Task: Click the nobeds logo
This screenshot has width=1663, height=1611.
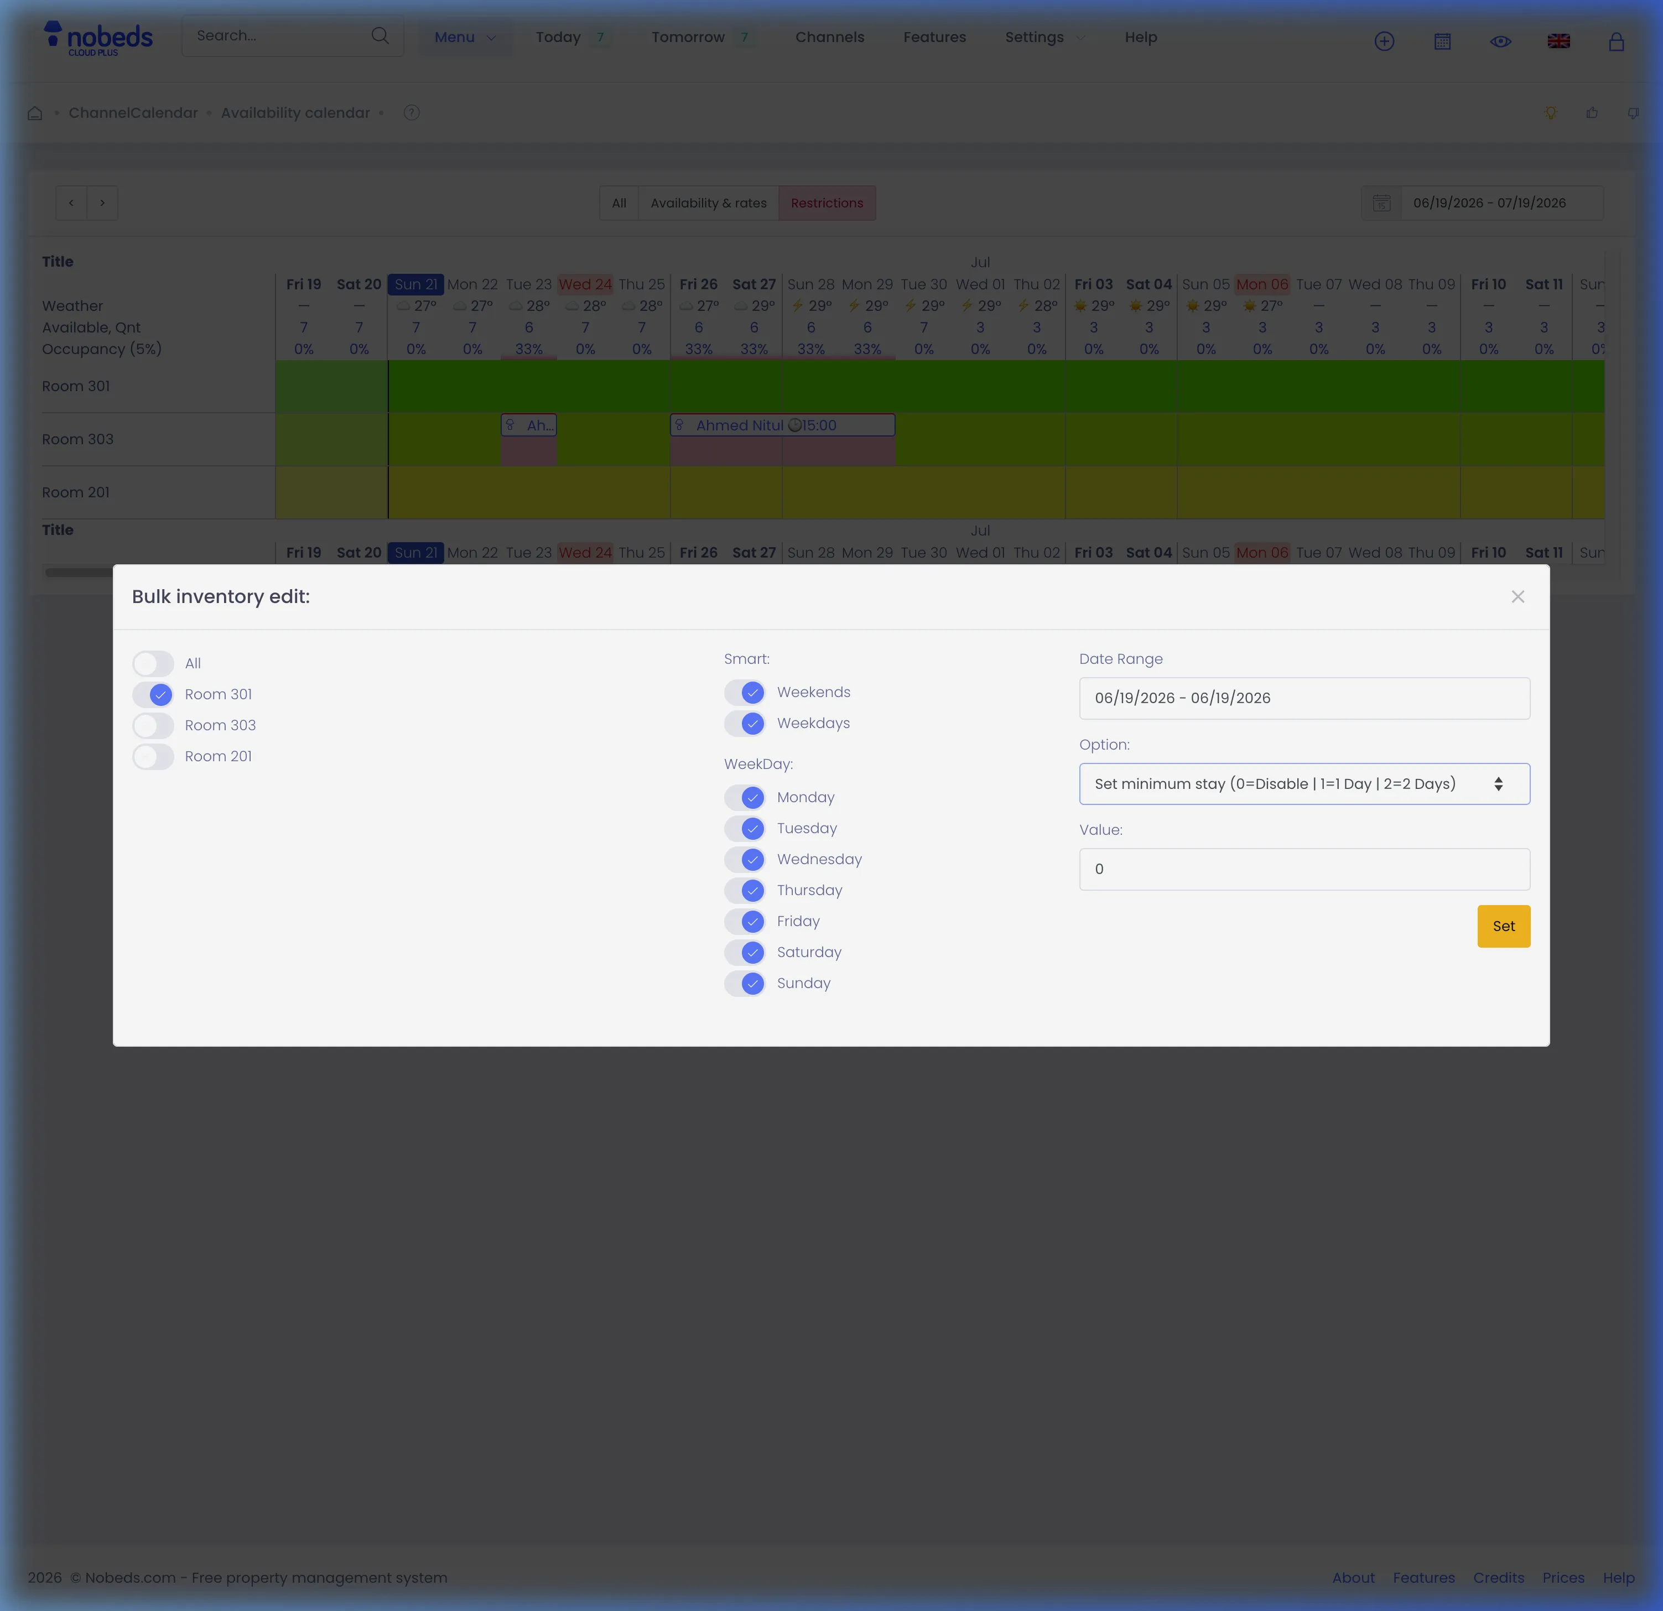Action: click(97, 39)
